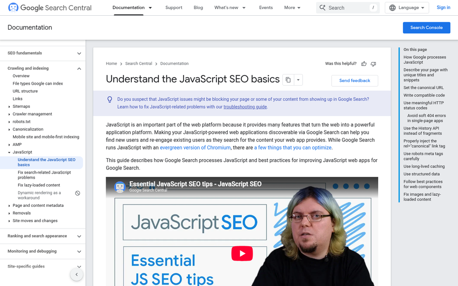Open the Links sidebar item
458x286 pixels.
click(18, 99)
